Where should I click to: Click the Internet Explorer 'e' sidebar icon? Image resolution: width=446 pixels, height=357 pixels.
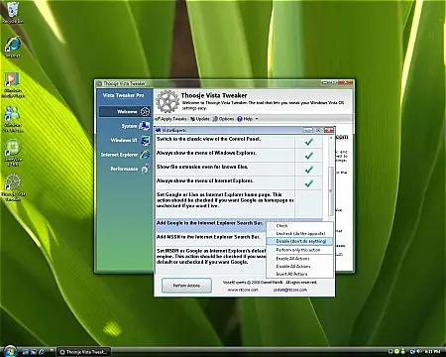145,154
